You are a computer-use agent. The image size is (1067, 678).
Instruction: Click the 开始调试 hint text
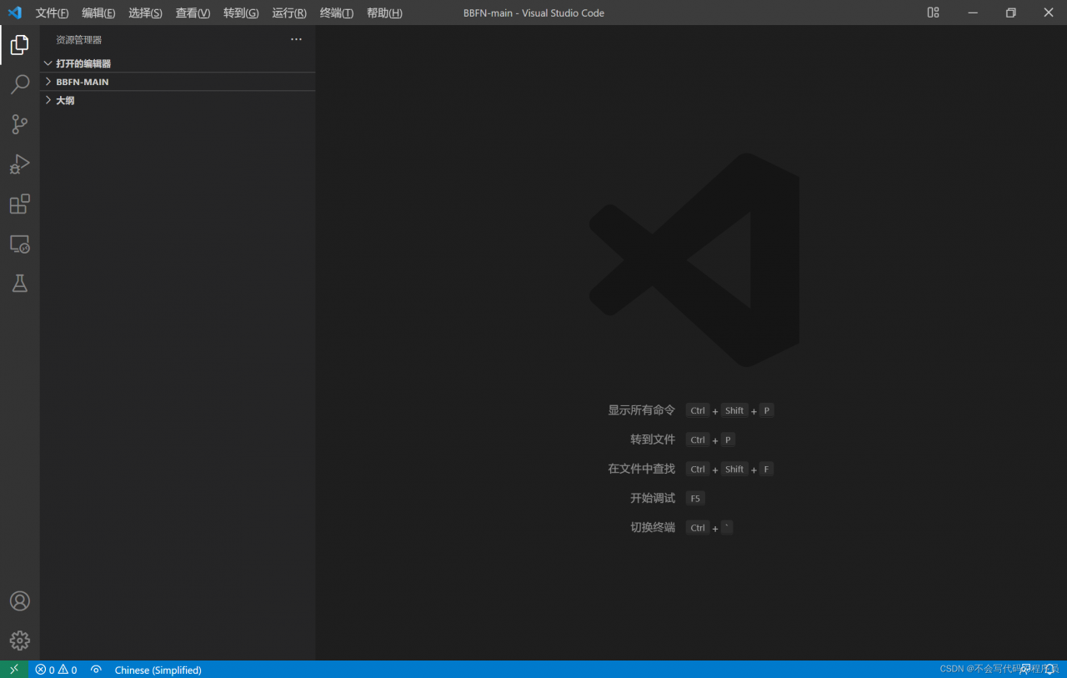coord(653,498)
